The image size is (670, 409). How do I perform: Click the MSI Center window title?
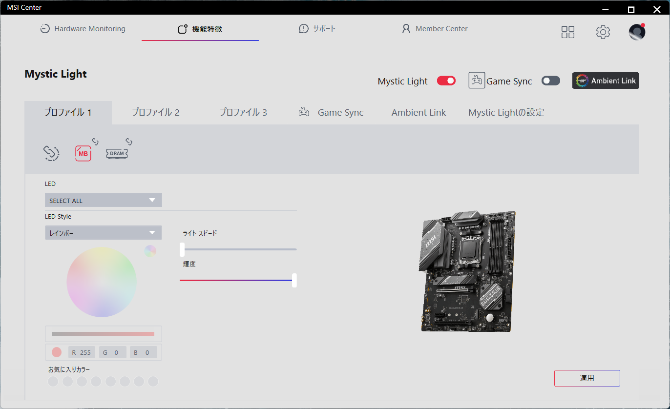click(24, 7)
